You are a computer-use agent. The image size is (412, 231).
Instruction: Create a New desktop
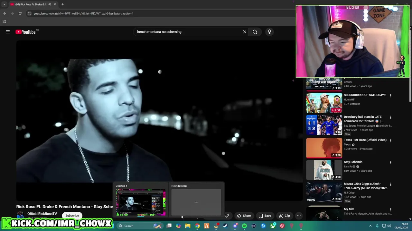pyautogui.click(x=196, y=202)
